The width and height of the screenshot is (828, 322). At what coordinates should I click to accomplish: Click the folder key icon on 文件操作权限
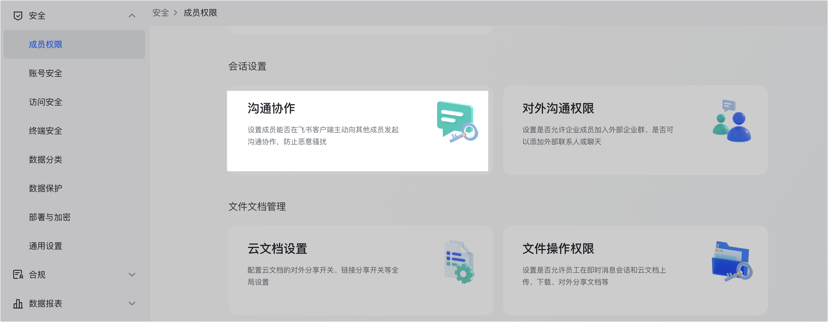click(x=732, y=261)
